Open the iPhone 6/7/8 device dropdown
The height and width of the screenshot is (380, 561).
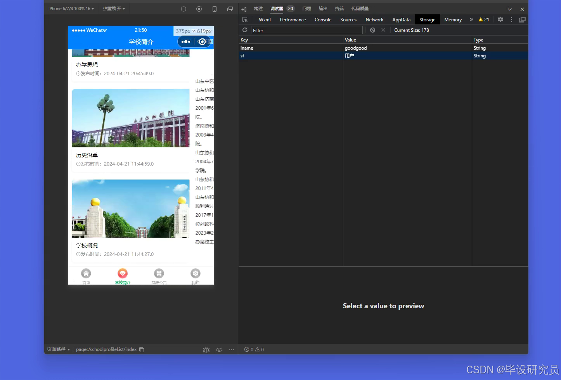[x=71, y=9]
